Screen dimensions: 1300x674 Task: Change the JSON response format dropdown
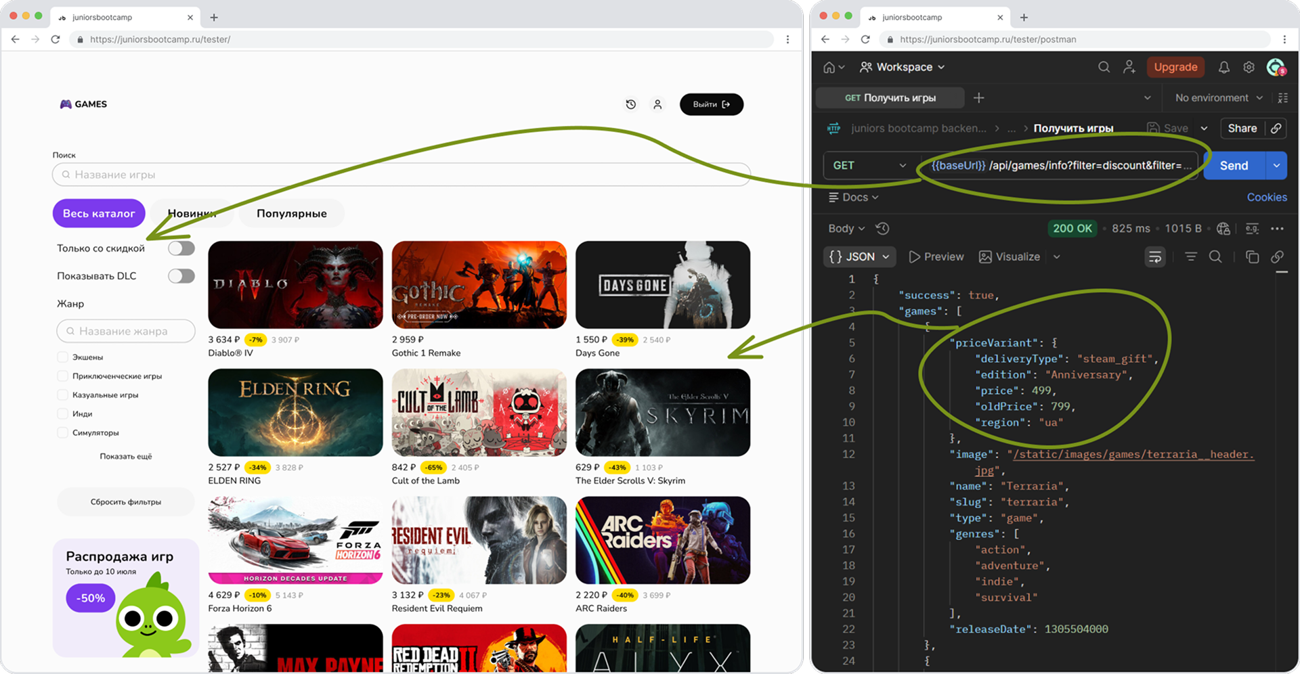[860, 256]
